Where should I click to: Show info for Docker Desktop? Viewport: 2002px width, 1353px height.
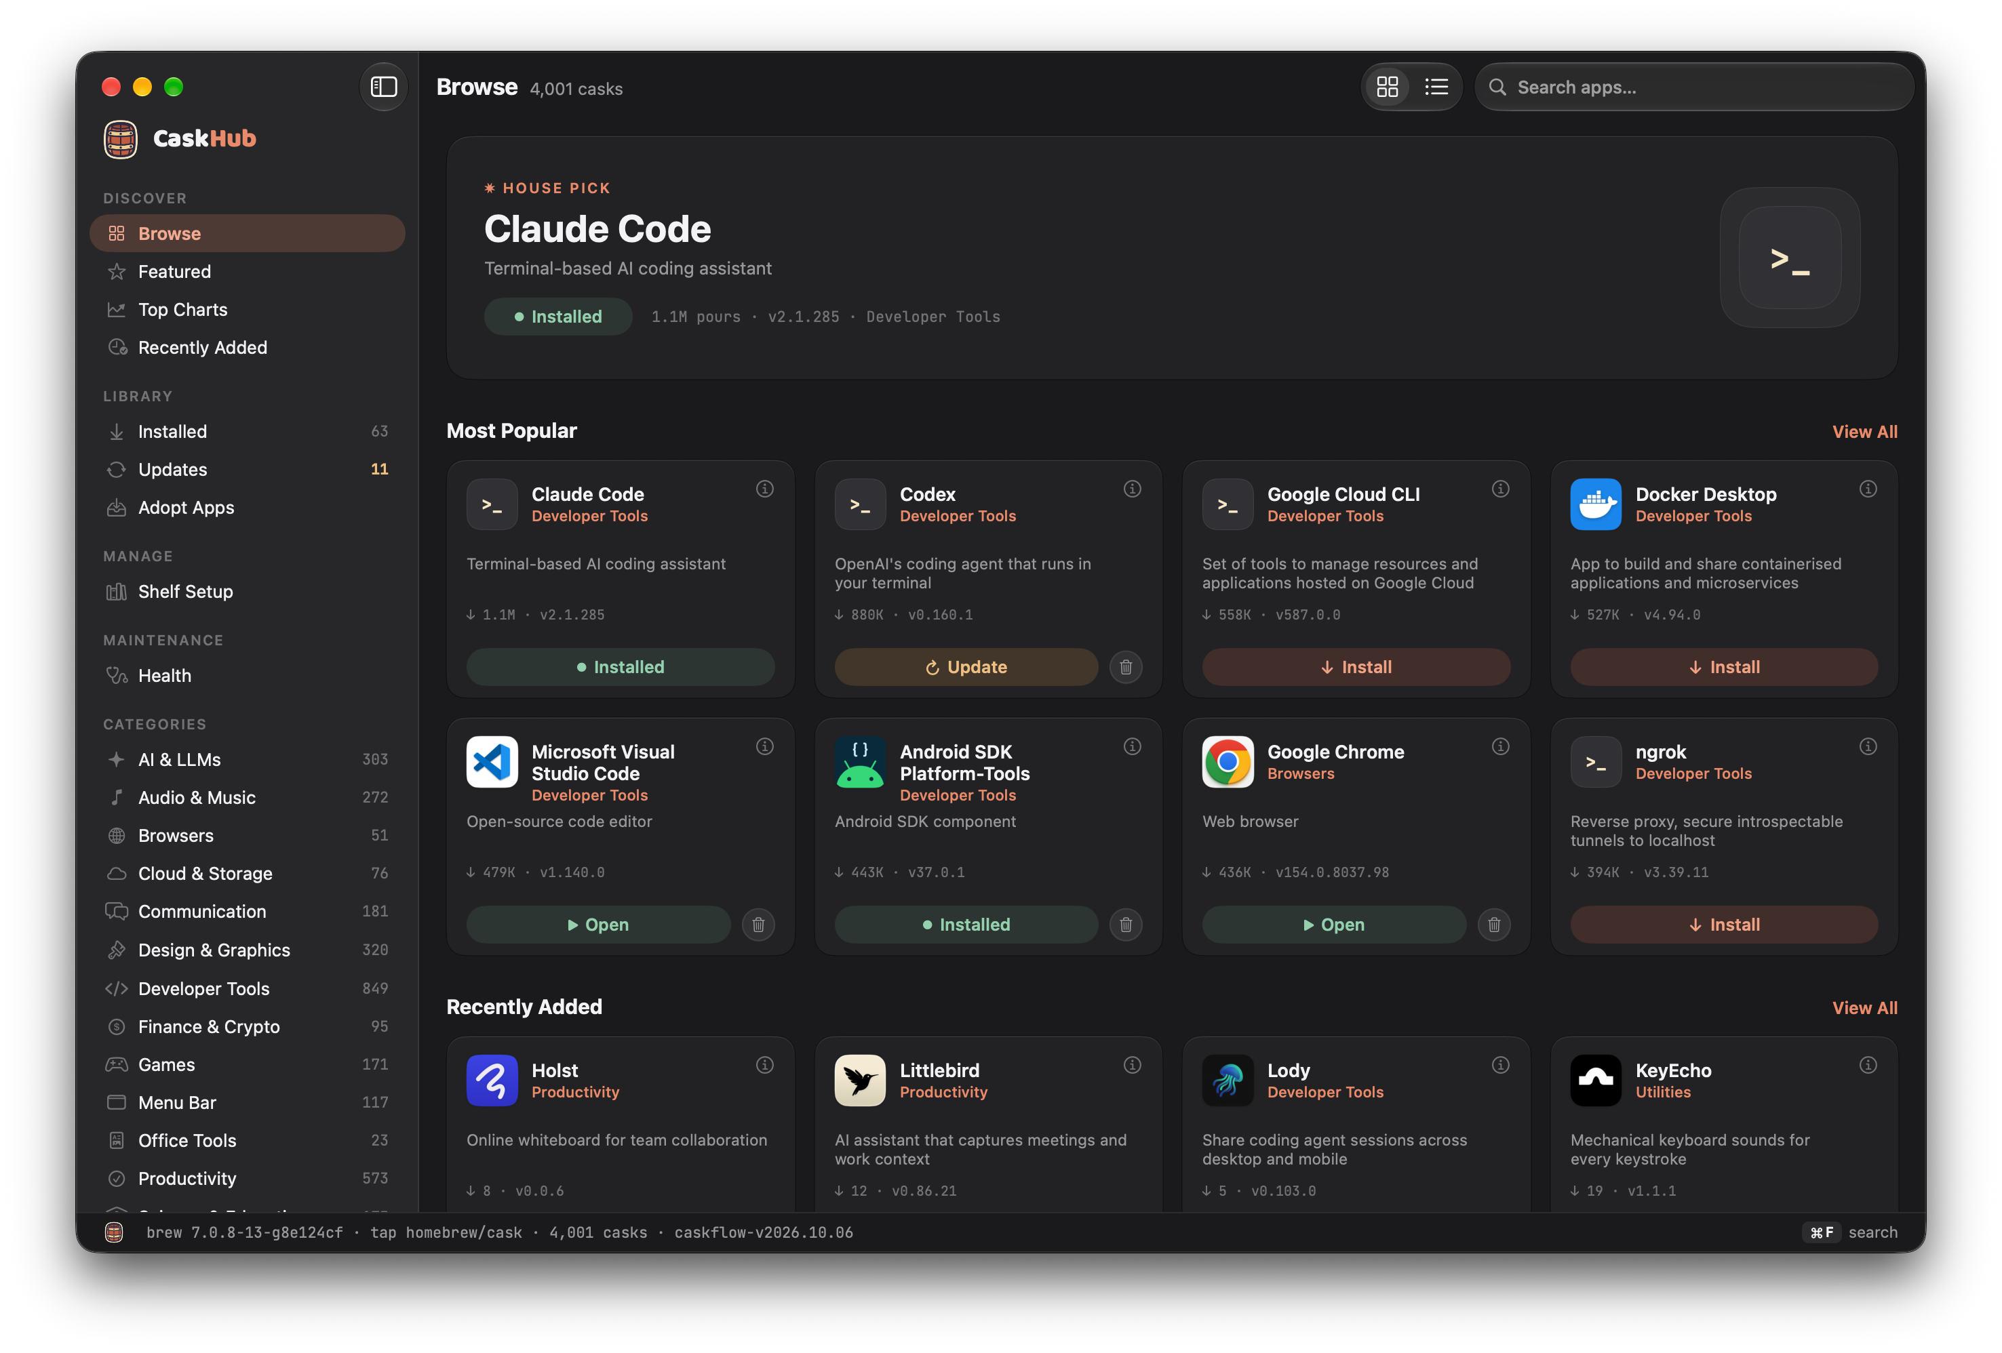pos(1868,489)
